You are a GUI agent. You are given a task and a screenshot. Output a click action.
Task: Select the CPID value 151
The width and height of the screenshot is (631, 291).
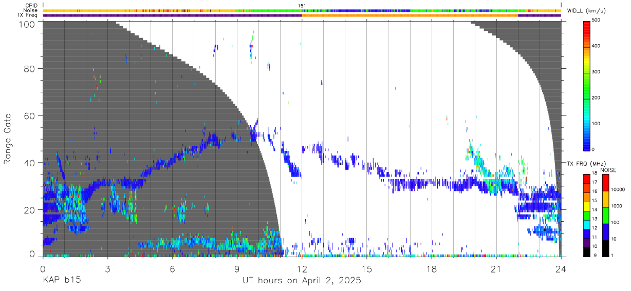pos(302,6)
